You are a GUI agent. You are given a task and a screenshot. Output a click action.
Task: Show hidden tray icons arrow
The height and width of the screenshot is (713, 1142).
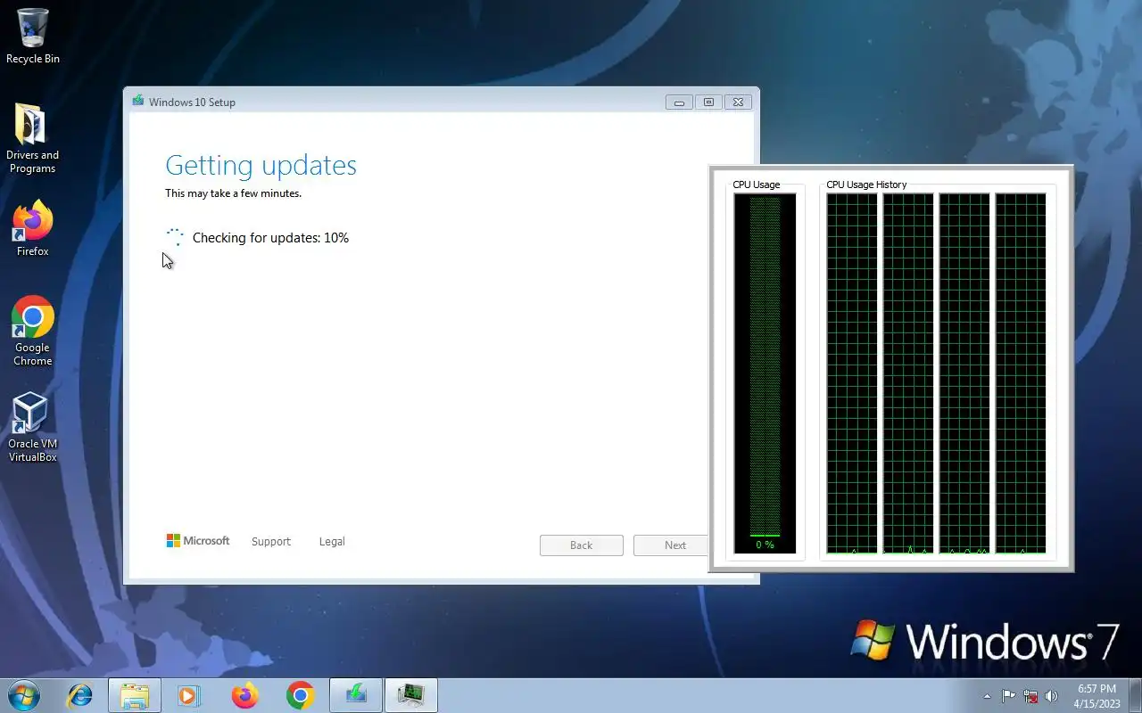tap(987, 696)
